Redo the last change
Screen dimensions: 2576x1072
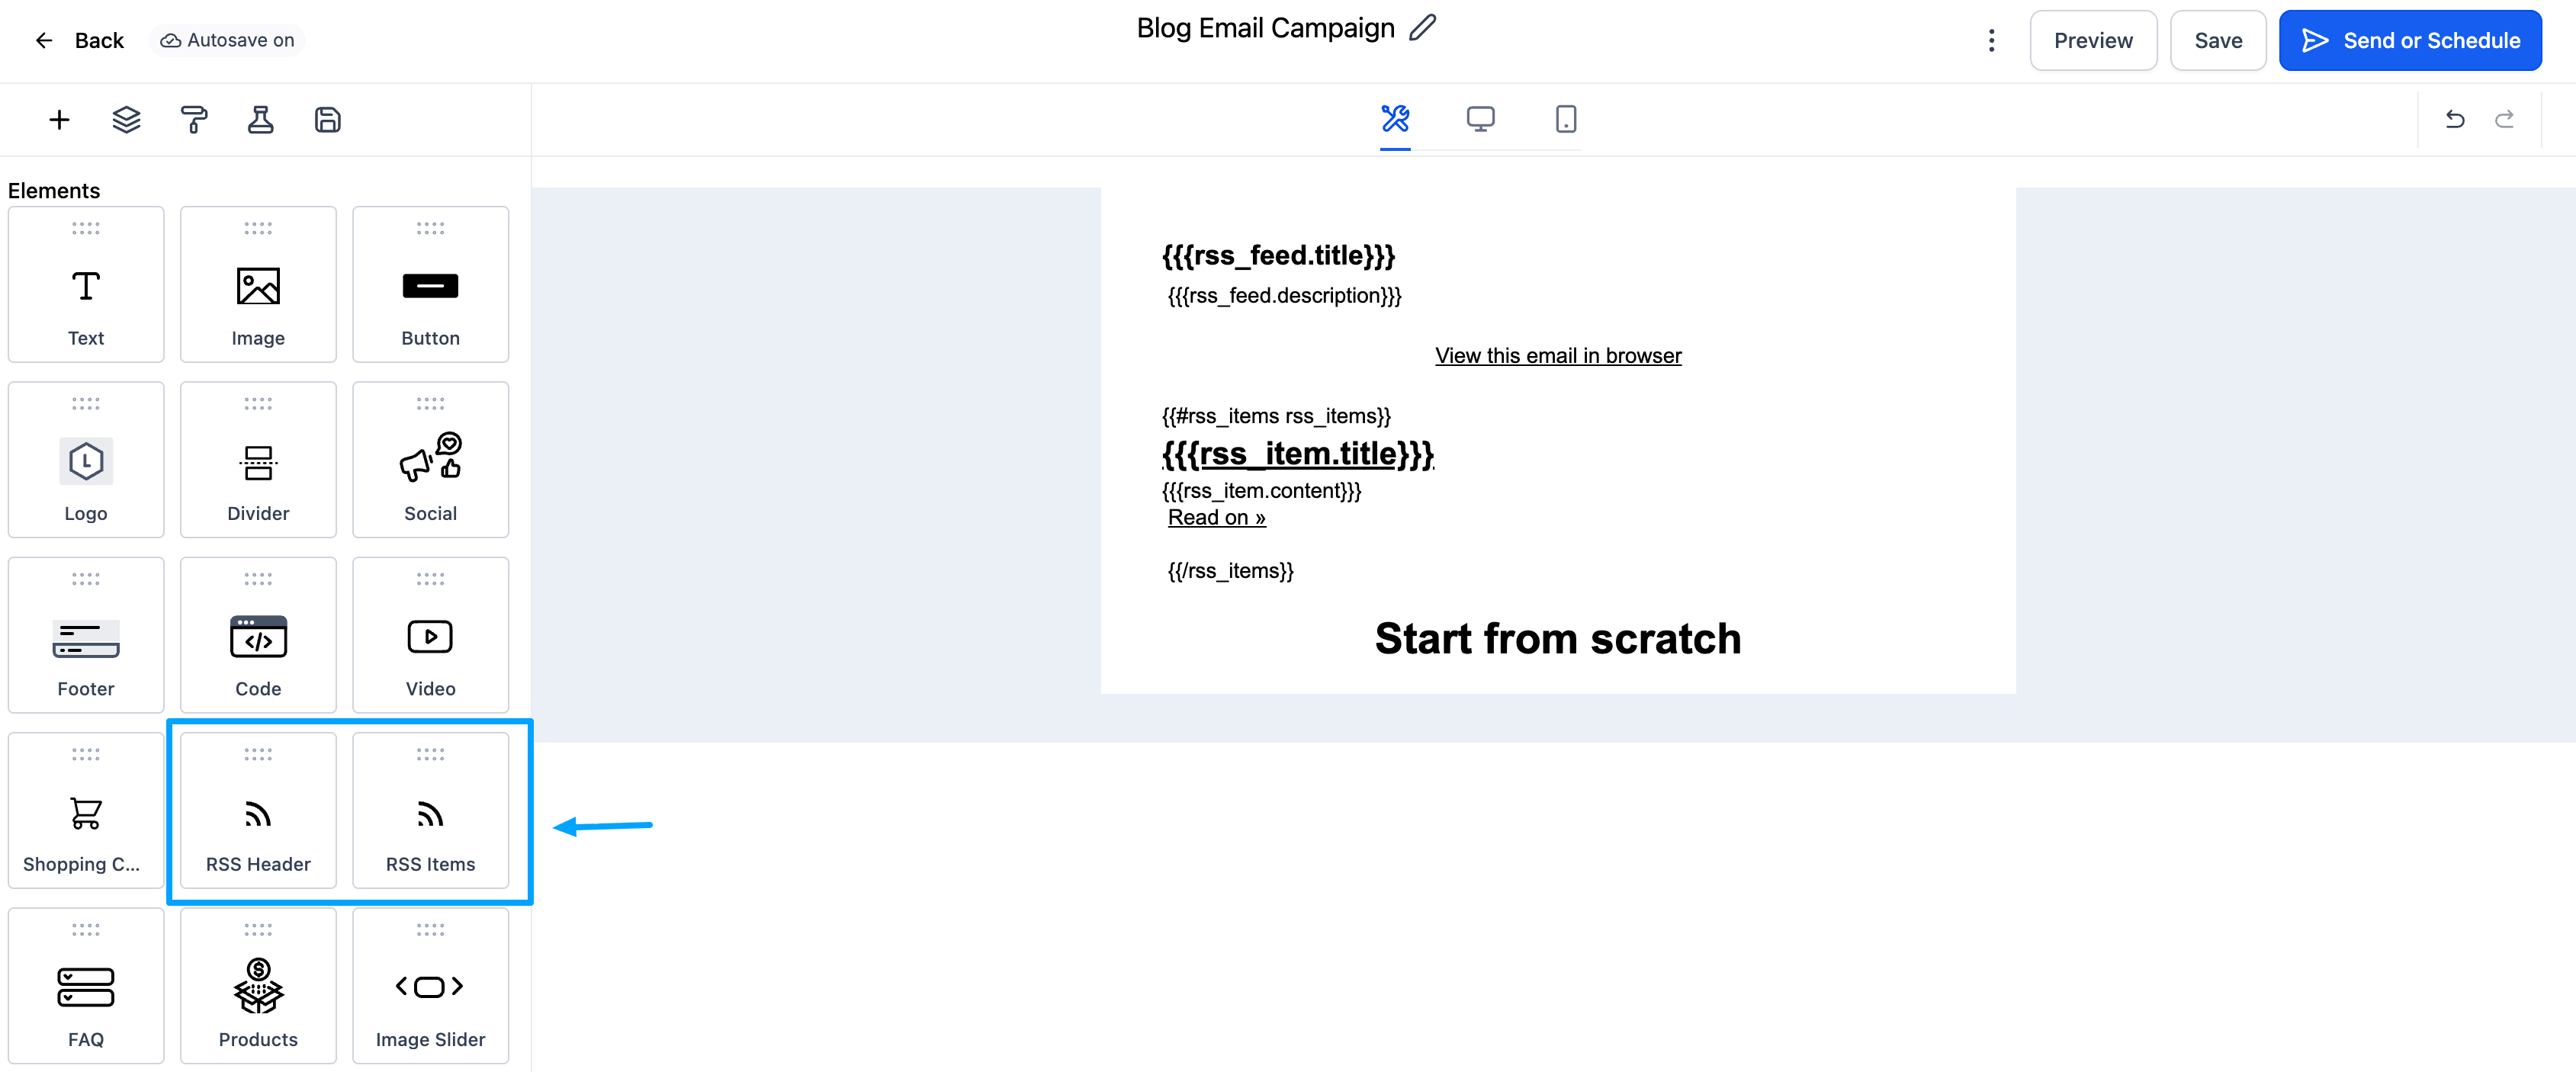(2505, 120)
